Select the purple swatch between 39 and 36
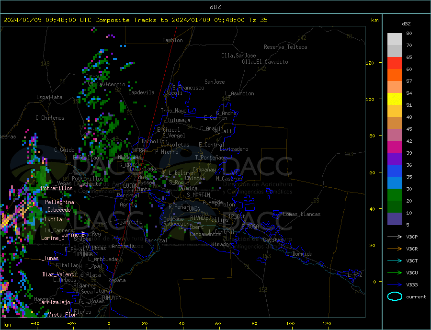431x330 pixels. pyautogui.click(x=395, y=159)
